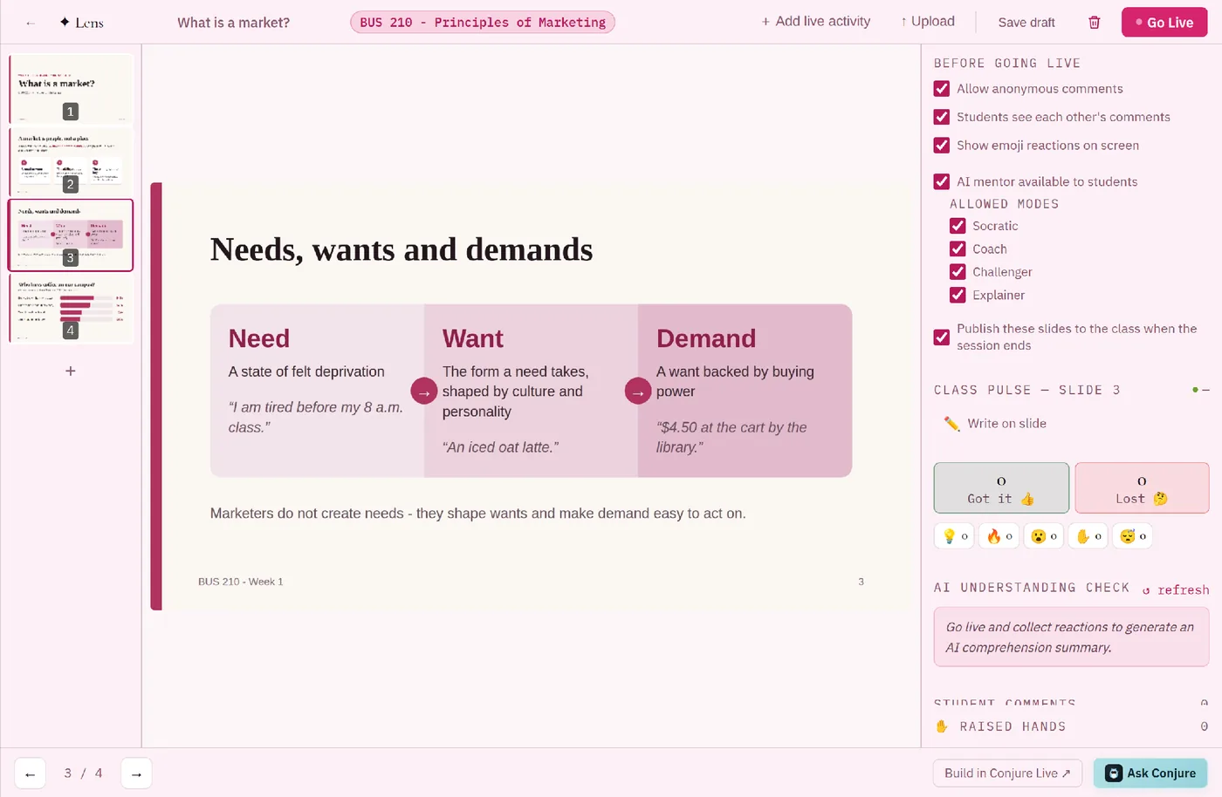Viewport: 1222px width, 797px height.
Task: Select slide 2 thumbnail
Action: pyautogui.click(x=71, y=161)
